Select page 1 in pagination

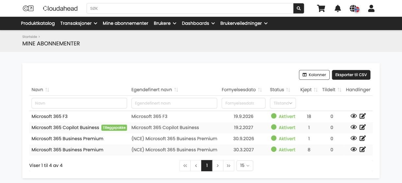click(x=207, y=165)
